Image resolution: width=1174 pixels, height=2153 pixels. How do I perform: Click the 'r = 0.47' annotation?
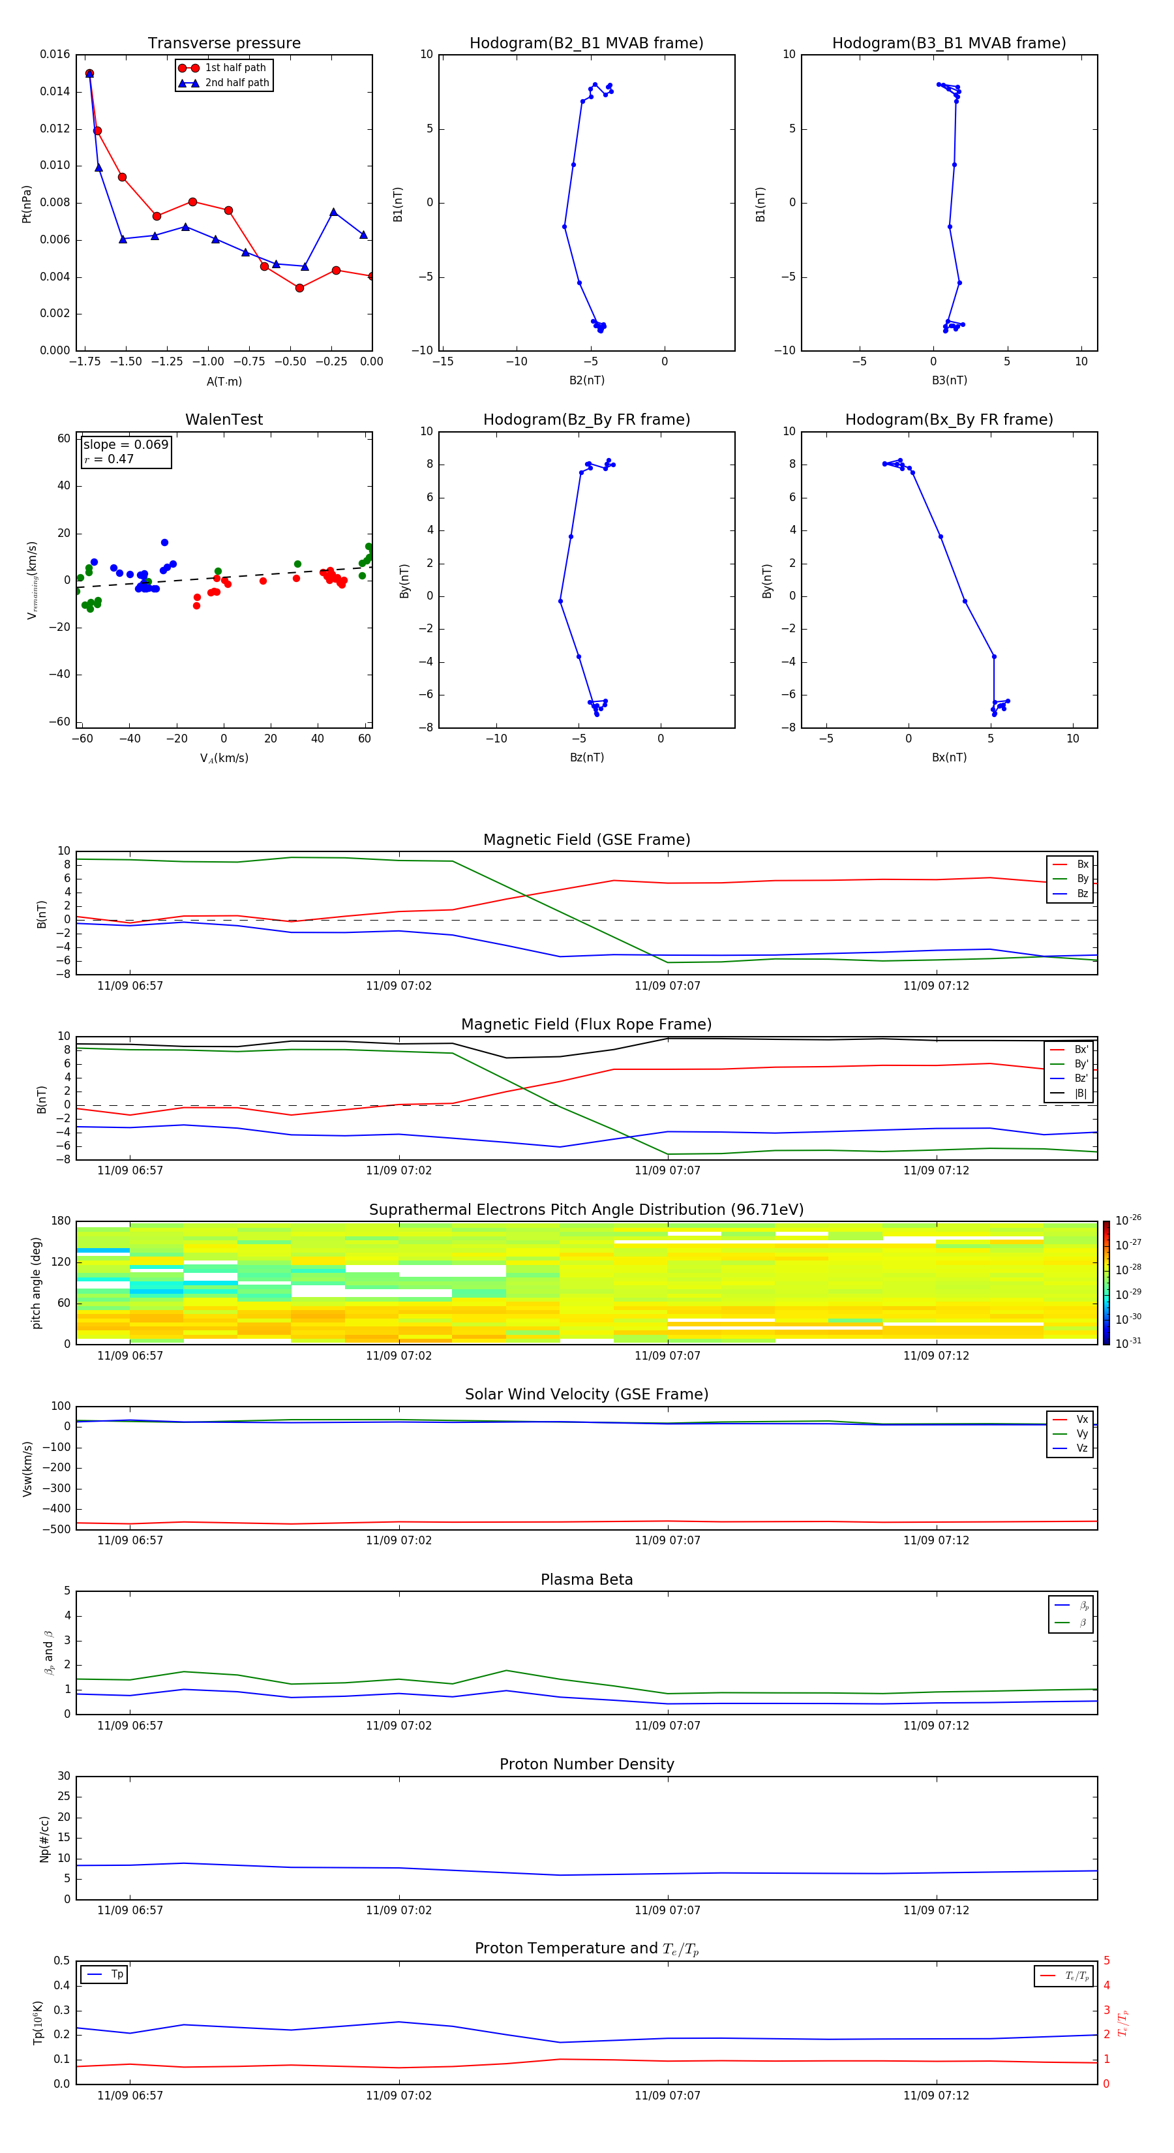click(109, 459)
